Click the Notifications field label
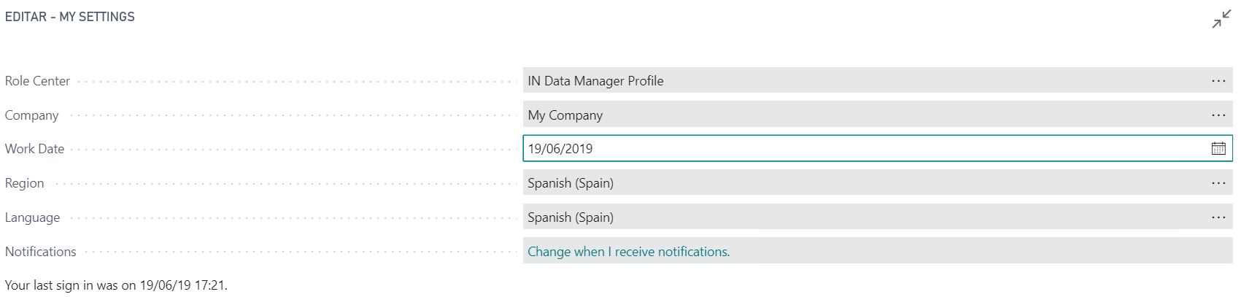 [41, 252]
